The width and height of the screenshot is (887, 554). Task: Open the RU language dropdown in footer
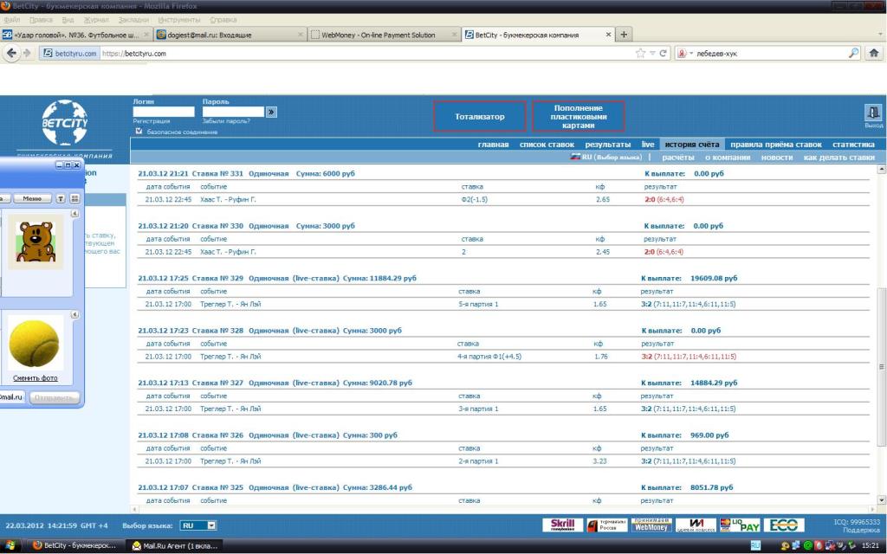coord(198,525)
